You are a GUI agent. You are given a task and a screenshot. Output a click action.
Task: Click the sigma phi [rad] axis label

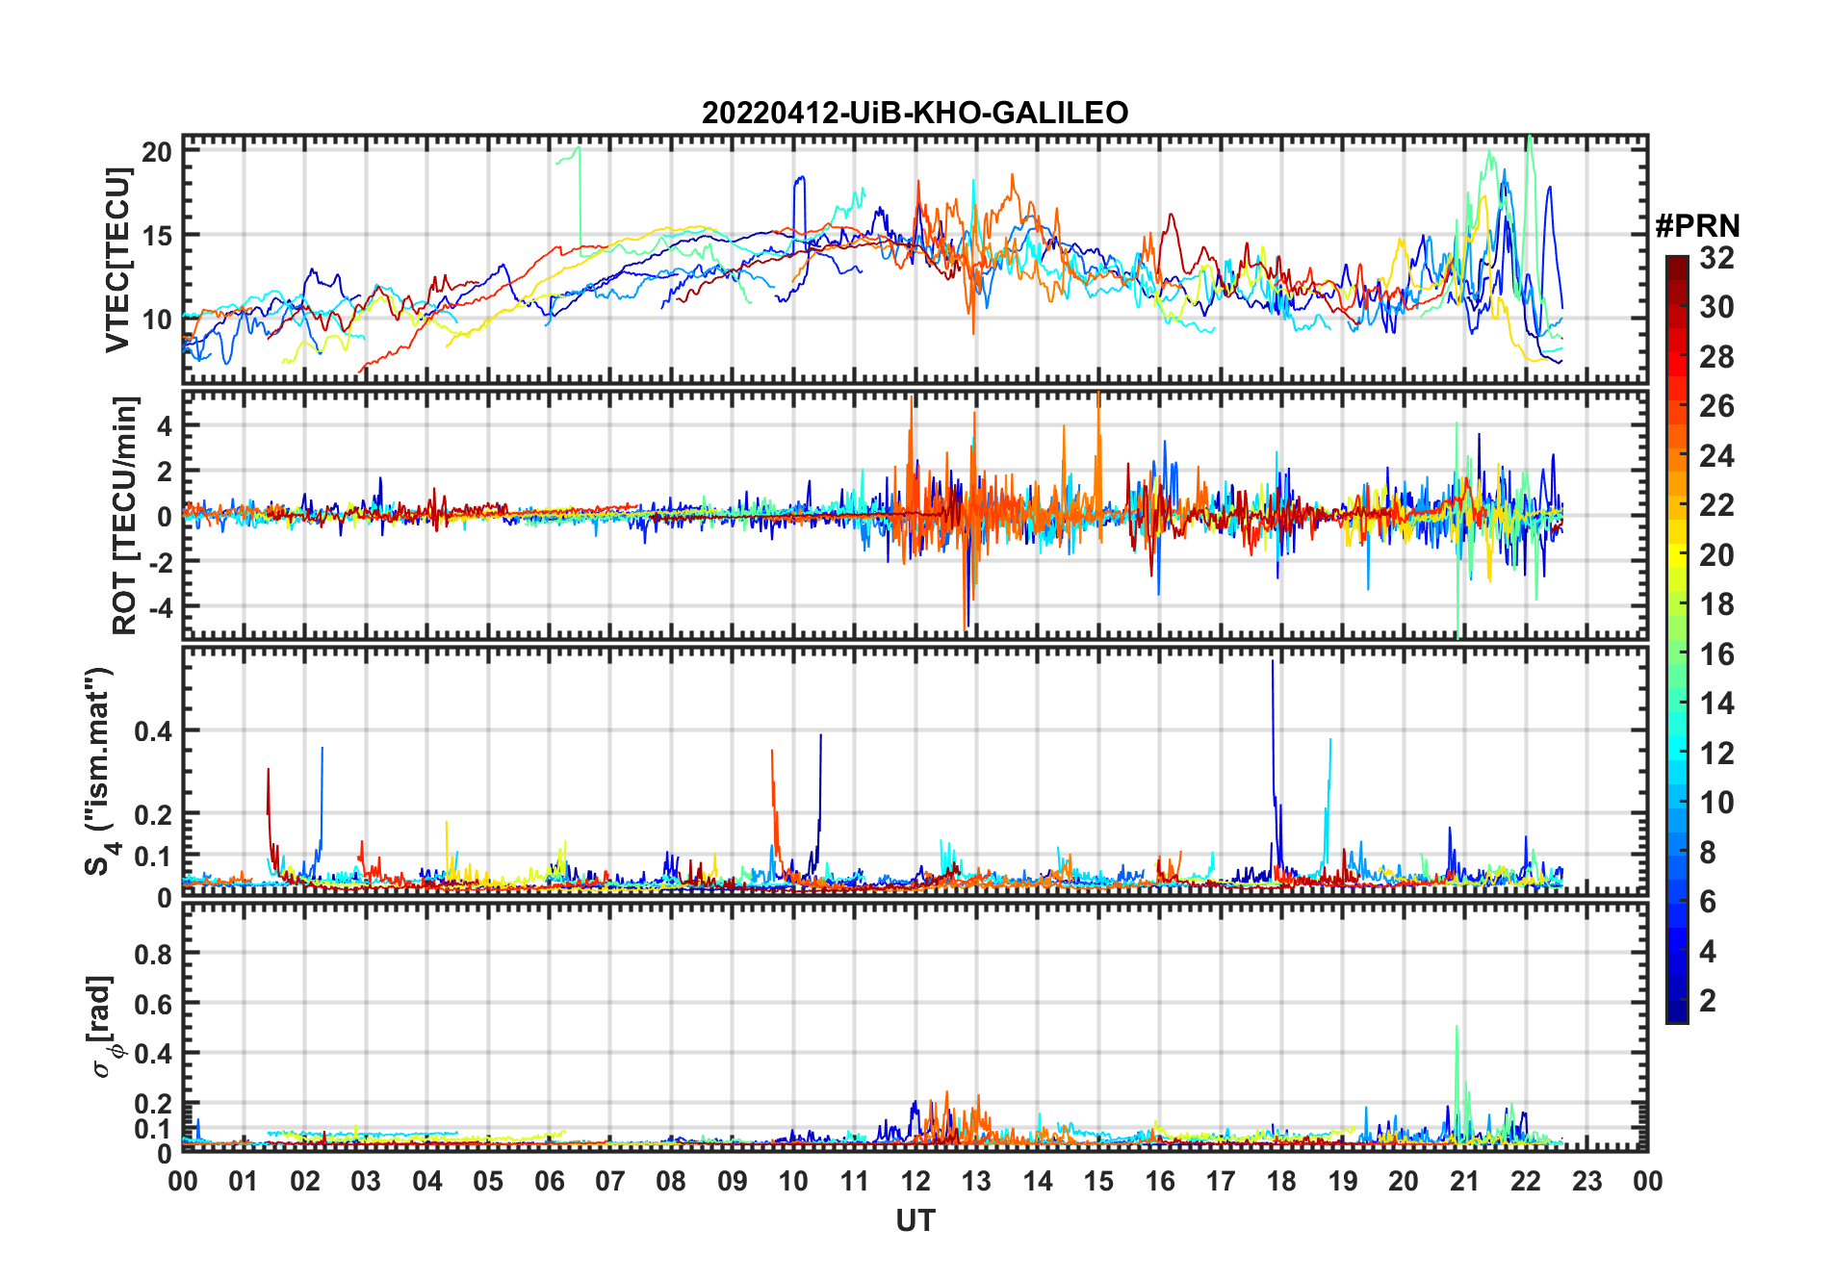click(103, 1026)
